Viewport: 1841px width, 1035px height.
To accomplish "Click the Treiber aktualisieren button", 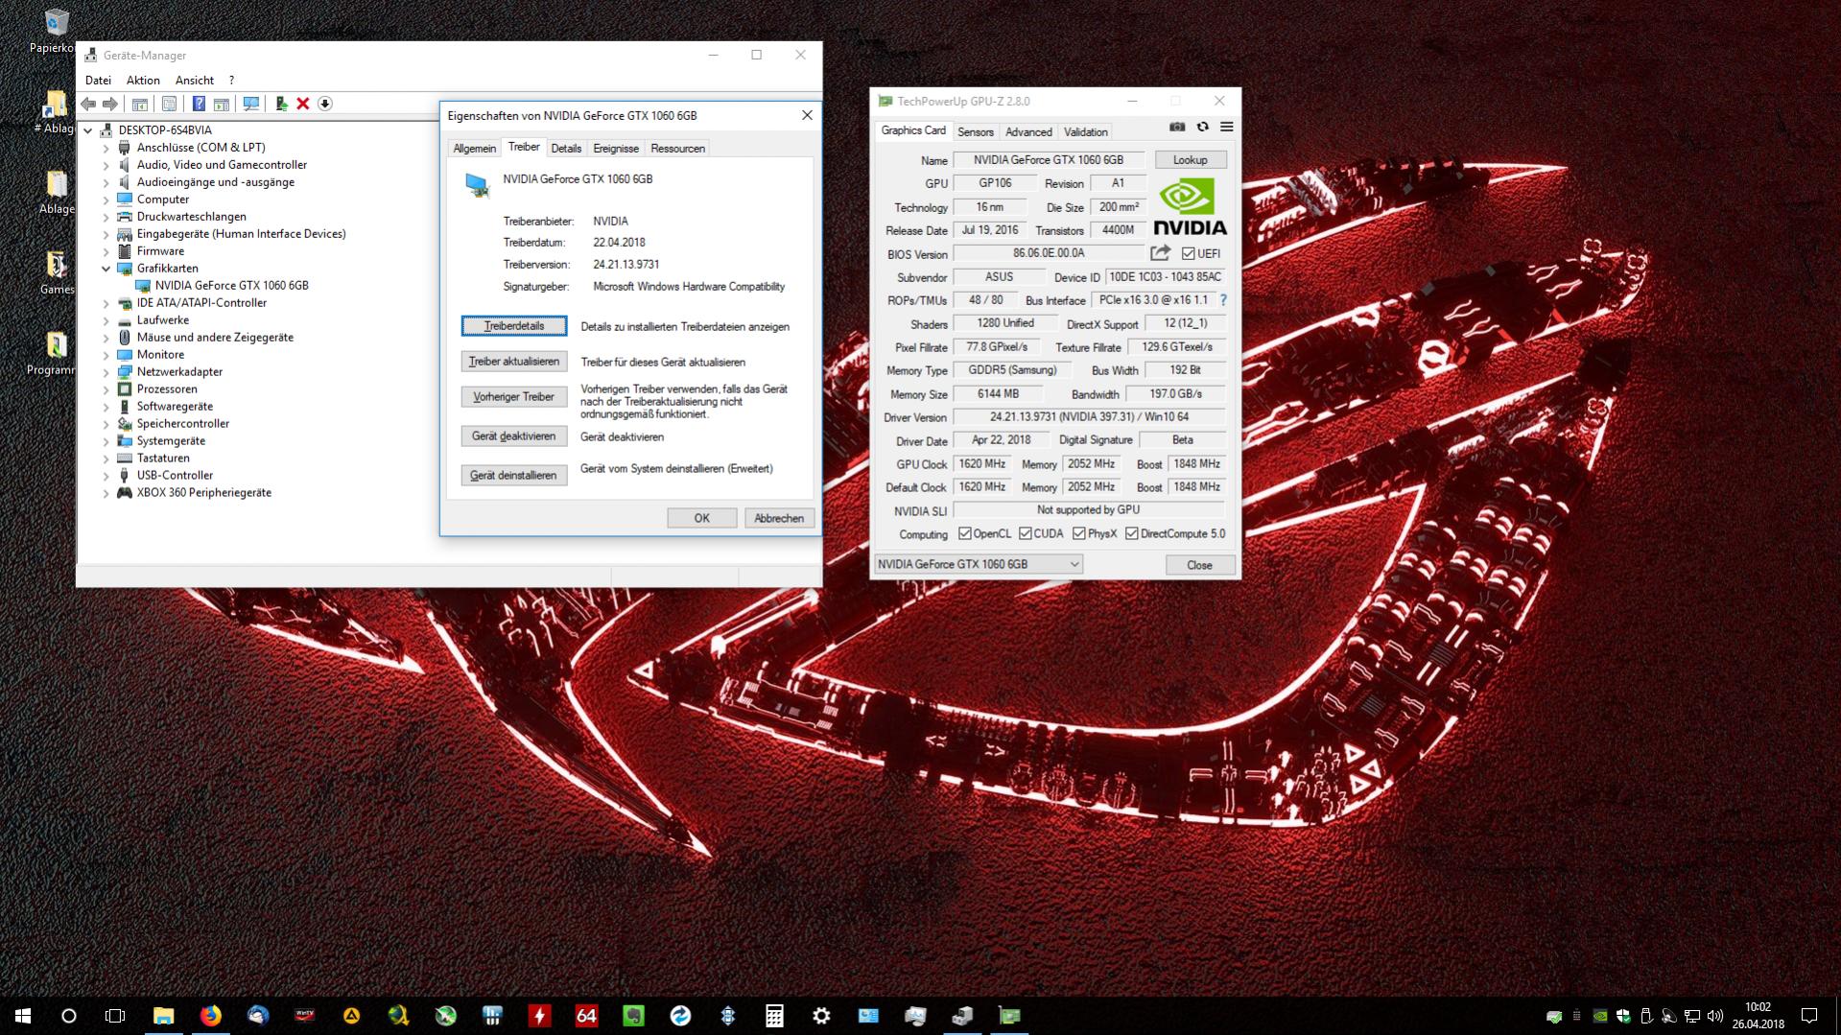I will click(x=514, y=362).
